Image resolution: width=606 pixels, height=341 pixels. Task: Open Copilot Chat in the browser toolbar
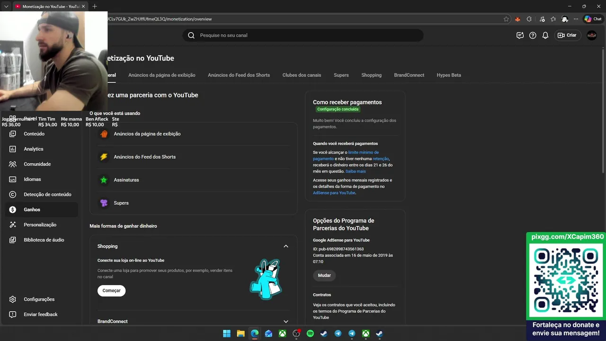pos(593,19)
